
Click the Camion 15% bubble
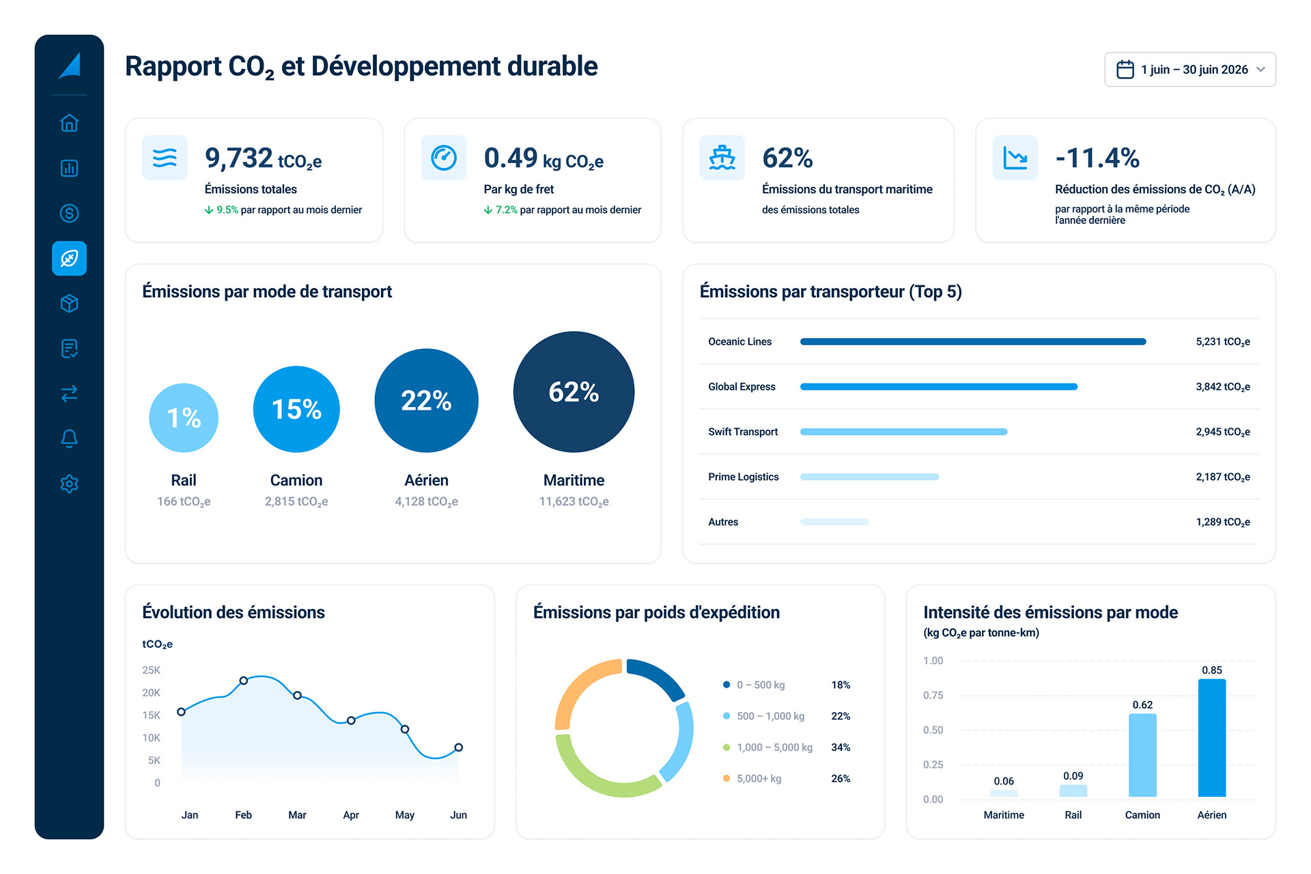(x=296, y=409)
